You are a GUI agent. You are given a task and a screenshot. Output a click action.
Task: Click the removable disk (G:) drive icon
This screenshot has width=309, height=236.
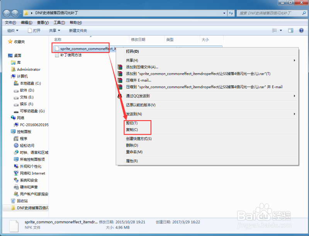coord(16,111)
